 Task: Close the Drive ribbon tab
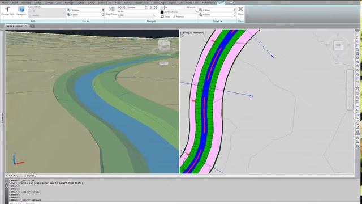click(240, 11)
